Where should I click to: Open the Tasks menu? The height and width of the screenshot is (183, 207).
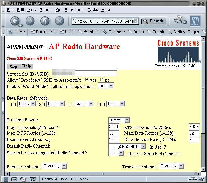coord(93,10)
